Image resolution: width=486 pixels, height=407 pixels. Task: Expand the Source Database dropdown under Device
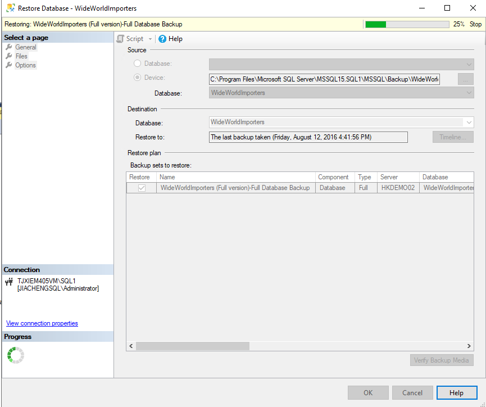coord(469,93)
